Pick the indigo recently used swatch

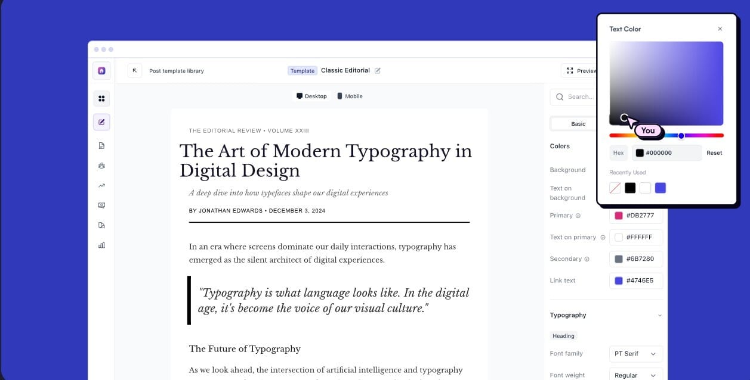tap(660, 188)
